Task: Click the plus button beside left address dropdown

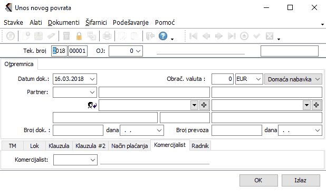Action: [x=204, y=105]
